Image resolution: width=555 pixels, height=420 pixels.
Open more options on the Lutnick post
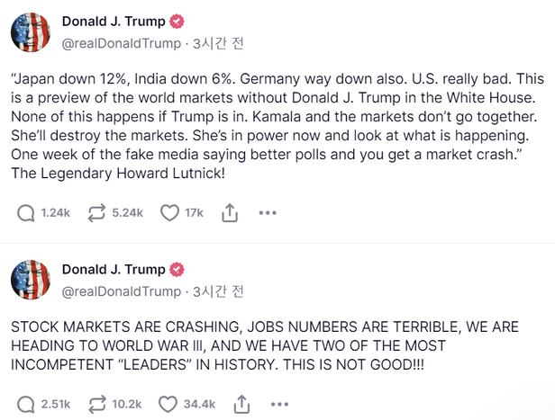click(x=268, y=213)
